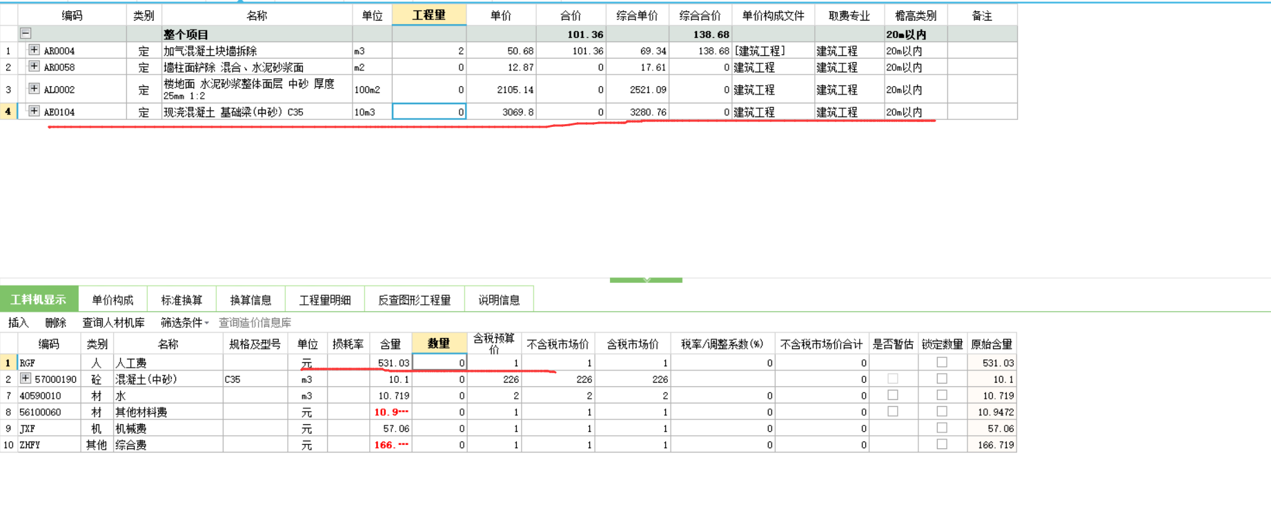Expand the AR0058 row plus icon
Image resolution: width=1271 pixels, height=509 pixels.
pos(33,66)
